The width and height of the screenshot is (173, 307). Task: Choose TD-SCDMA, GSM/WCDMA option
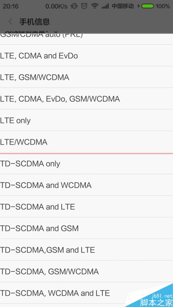pyautogui.click(x=86, y=271)
